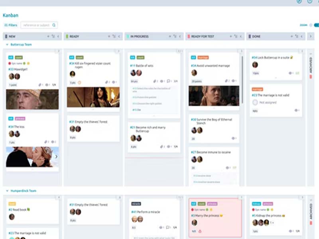The image size is (319, 239).
Task: Open Empty the thieves' forest in Humperdinck Team
Action: [x=89, y=205]
